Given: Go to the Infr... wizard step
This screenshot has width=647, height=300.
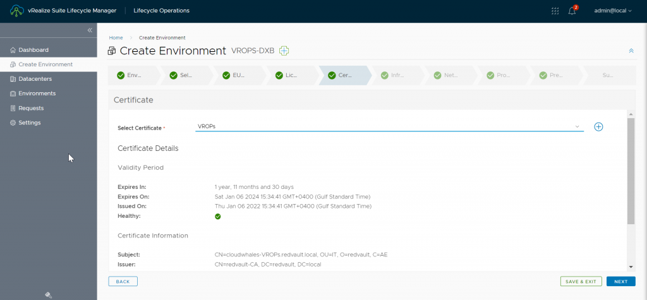Looking at the screenshot, I should (x=397, y=76).
